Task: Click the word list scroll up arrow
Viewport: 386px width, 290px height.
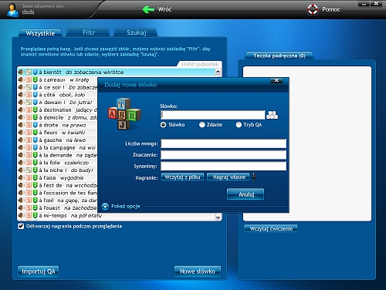Action: tap(218, 72)
